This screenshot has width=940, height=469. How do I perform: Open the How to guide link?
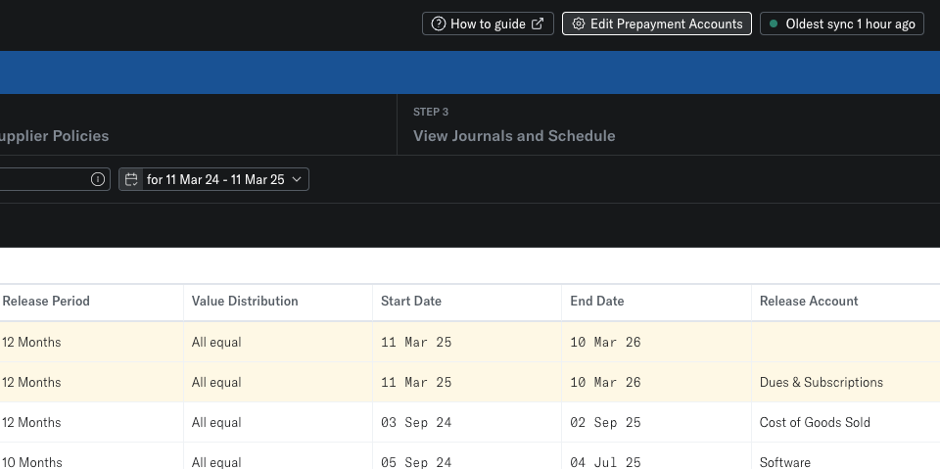[x=488, y=23]
